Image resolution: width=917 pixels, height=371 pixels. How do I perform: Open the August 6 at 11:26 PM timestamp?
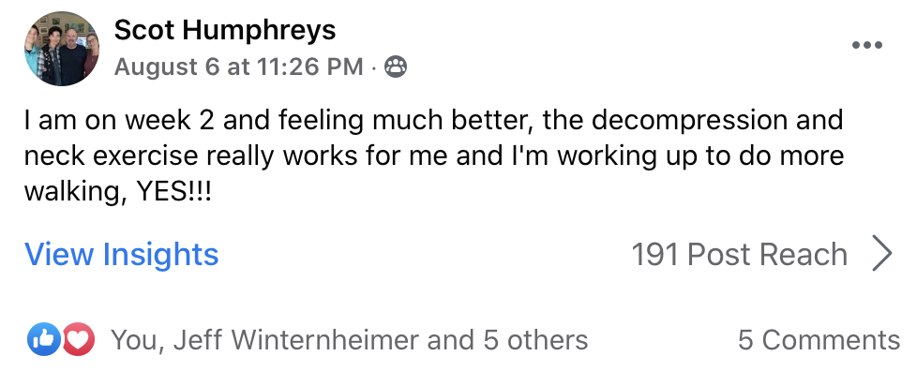[x=238, y=67]
